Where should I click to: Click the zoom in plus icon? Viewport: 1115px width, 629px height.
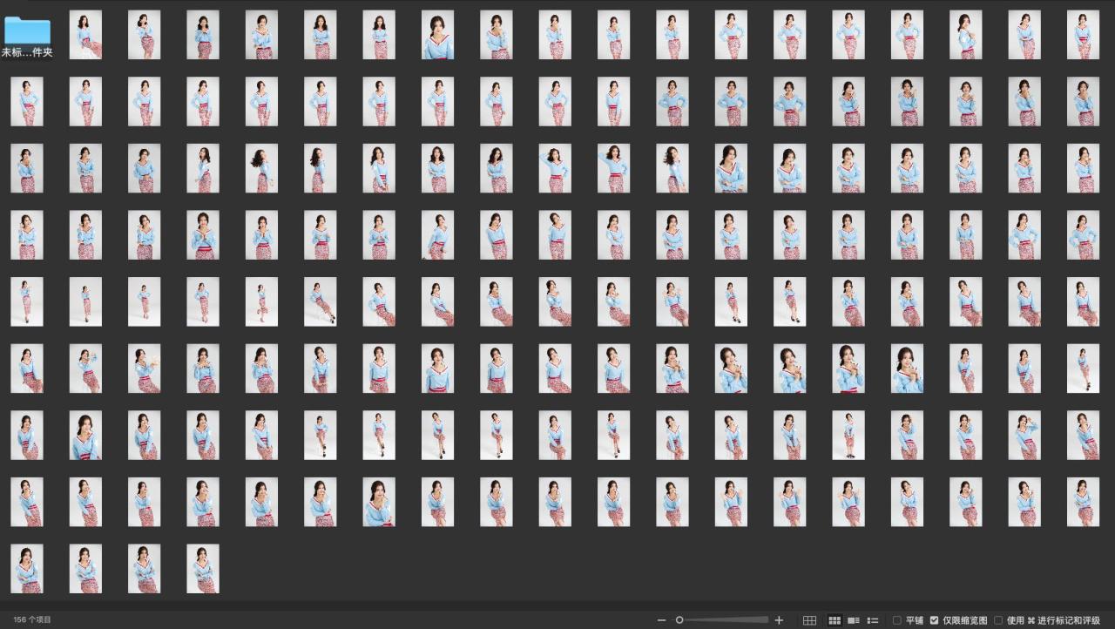(779, 620)
